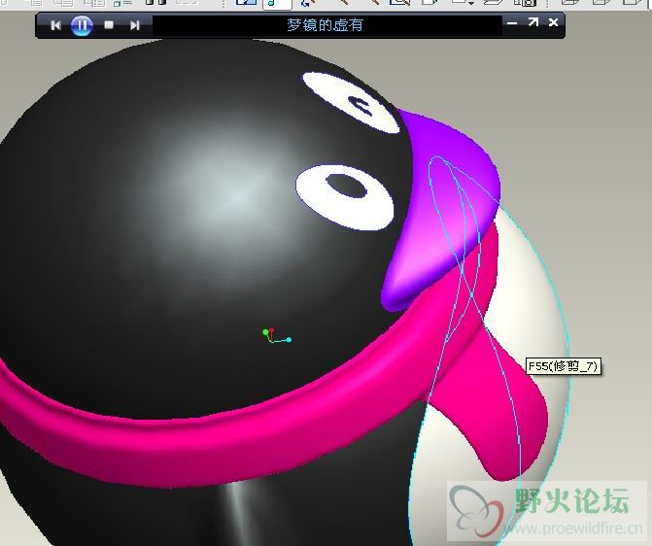This screenshot has width=652, height=546.
Task: Click the F55(修剪_7) feature tooltip label
Action: (564, 366)
